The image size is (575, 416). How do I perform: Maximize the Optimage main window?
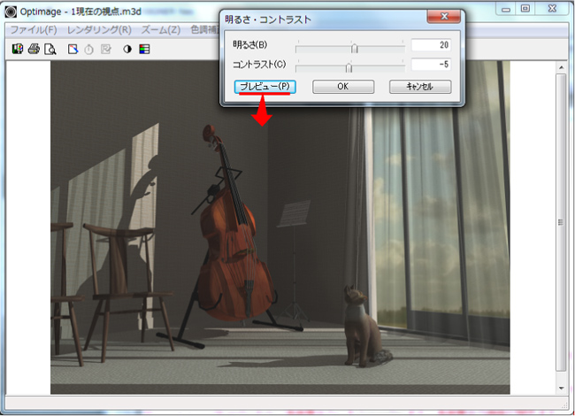point(525,8)
